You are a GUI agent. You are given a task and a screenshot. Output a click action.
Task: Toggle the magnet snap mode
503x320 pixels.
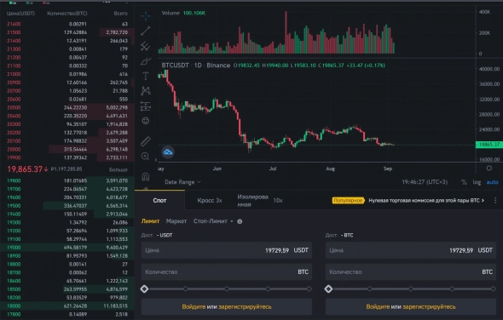coord(146,177)
